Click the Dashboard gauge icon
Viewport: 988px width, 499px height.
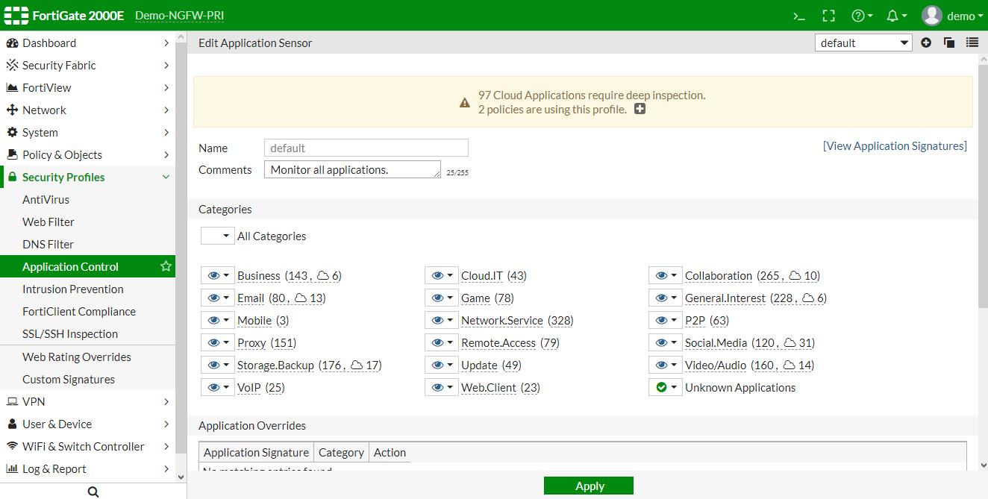(12, 43)
